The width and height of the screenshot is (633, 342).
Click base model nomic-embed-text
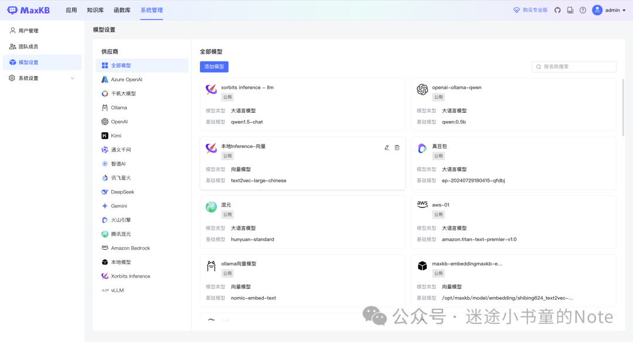click(254, 299)
